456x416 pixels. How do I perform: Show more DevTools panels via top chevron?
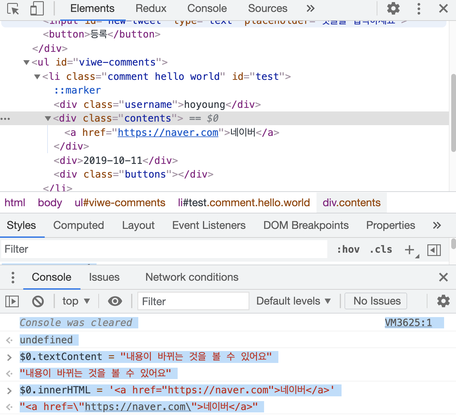(x=311, y=9)
